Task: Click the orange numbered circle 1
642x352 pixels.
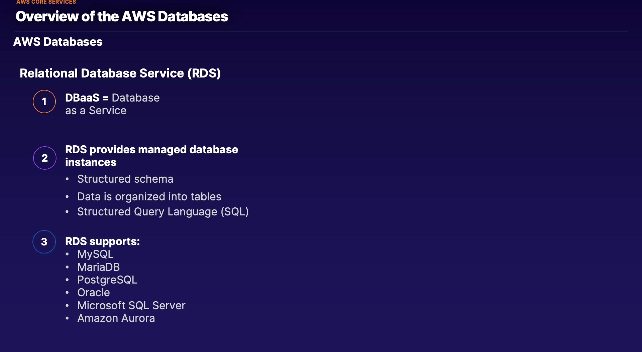Action: point(44,102)
